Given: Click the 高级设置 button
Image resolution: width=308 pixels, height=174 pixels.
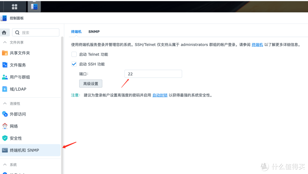Looking at the screenshot, I should pos(90,83).
